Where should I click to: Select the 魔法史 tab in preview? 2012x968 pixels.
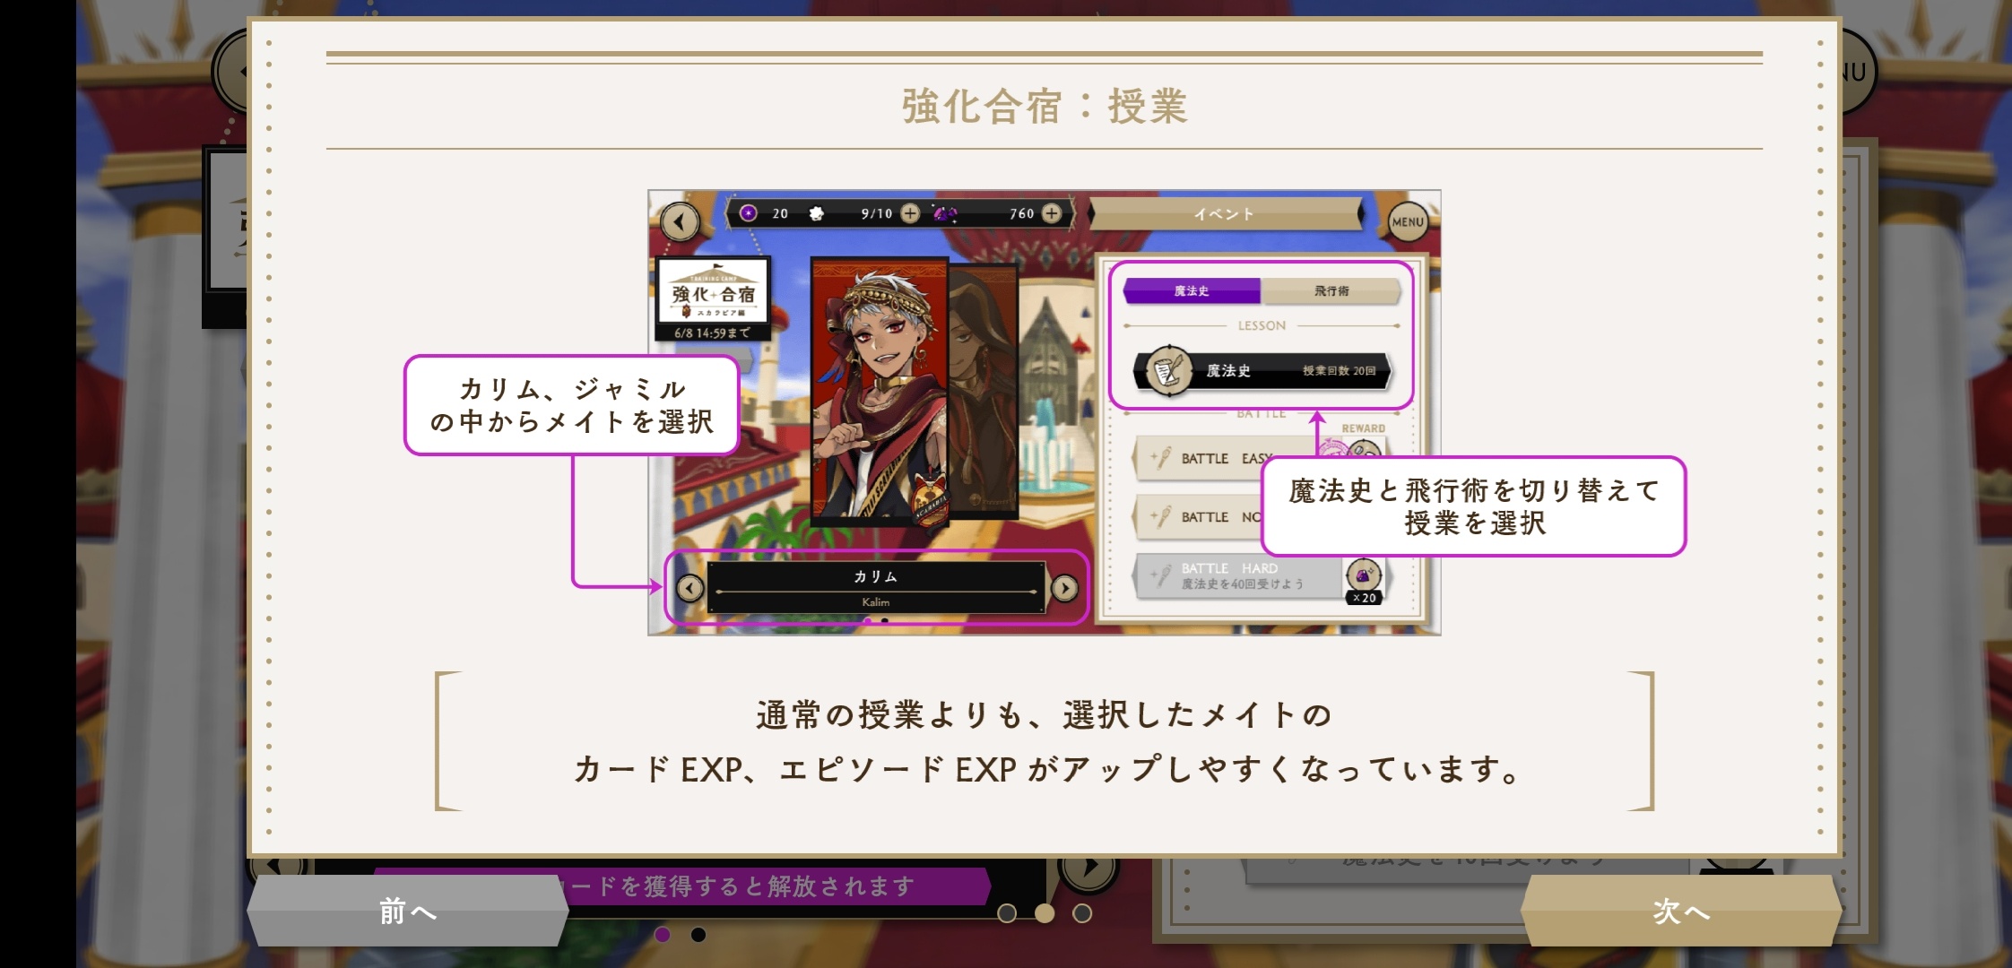(x=1192, y=290)
